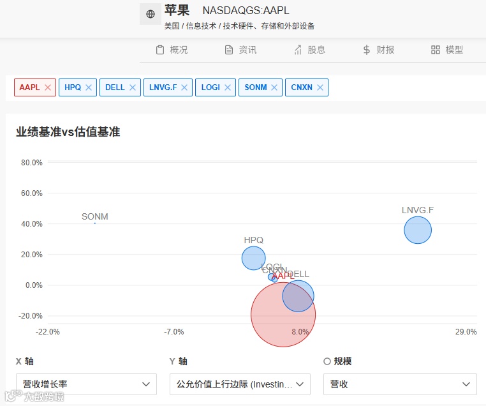
Task: Open the X 轴 营收增长率 dropdown
Action: pos(86,384)
